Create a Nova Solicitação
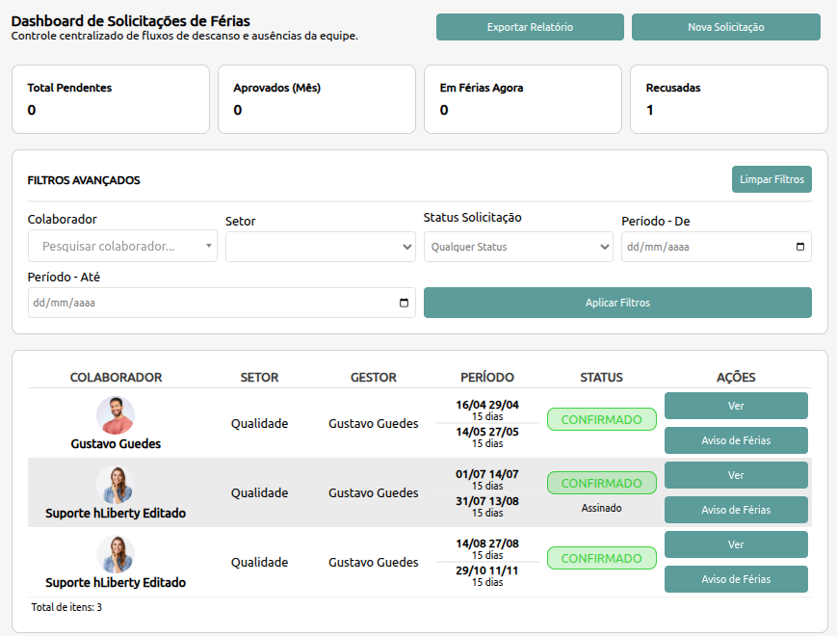Screen dimensions: 837x636 (725, 27)
